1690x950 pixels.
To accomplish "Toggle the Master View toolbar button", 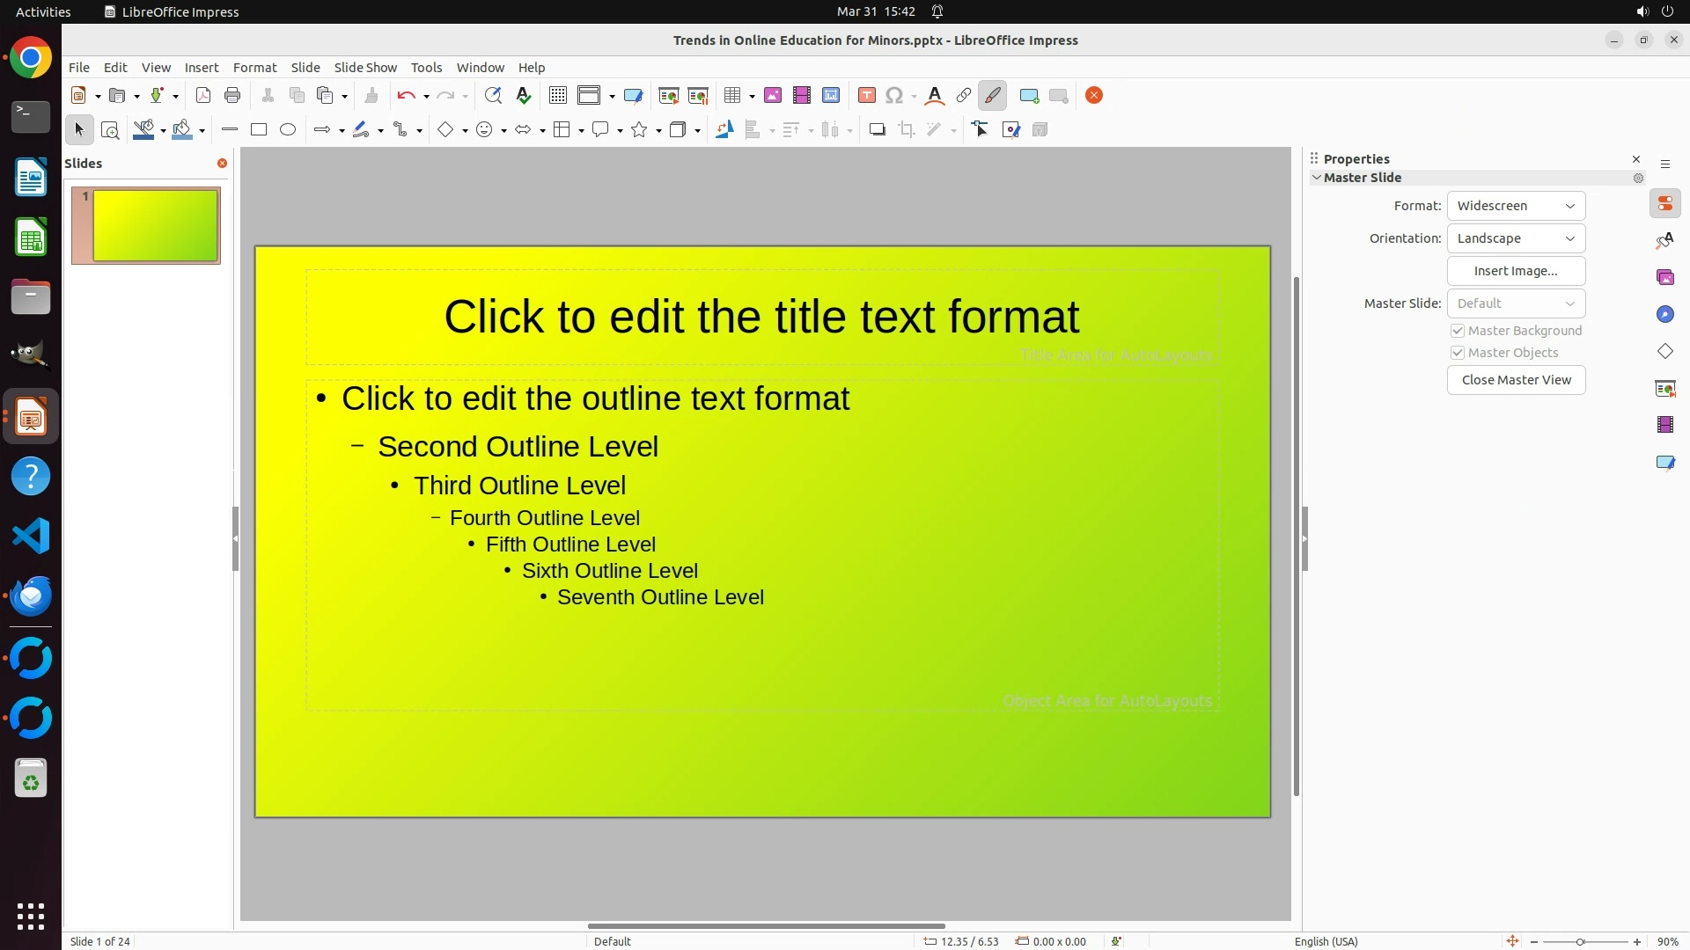I will pos(633,96).
